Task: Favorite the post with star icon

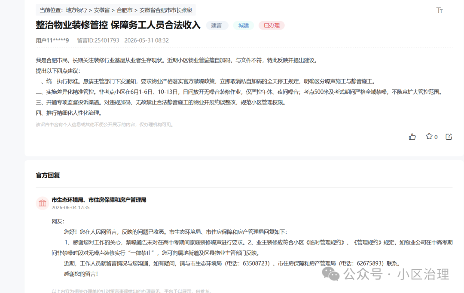Action: (429, 136)
